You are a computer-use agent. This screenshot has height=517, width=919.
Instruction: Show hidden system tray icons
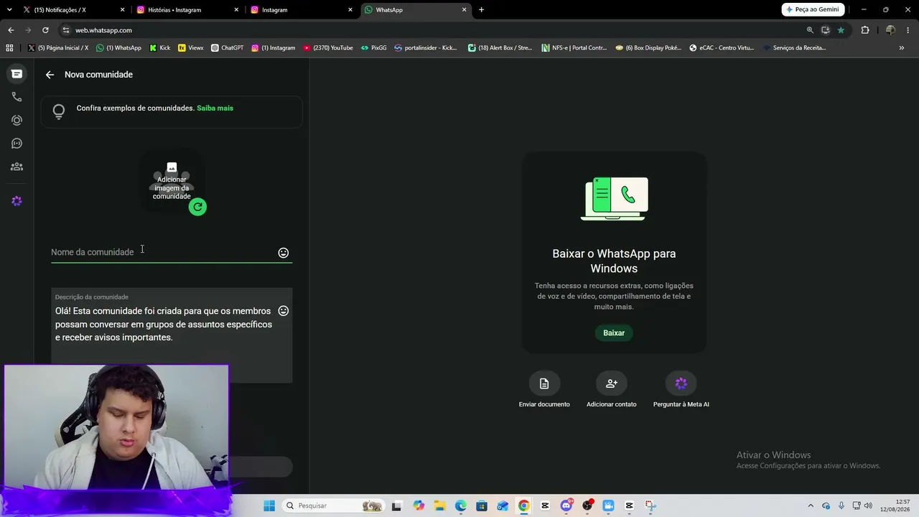pos(811,506)
